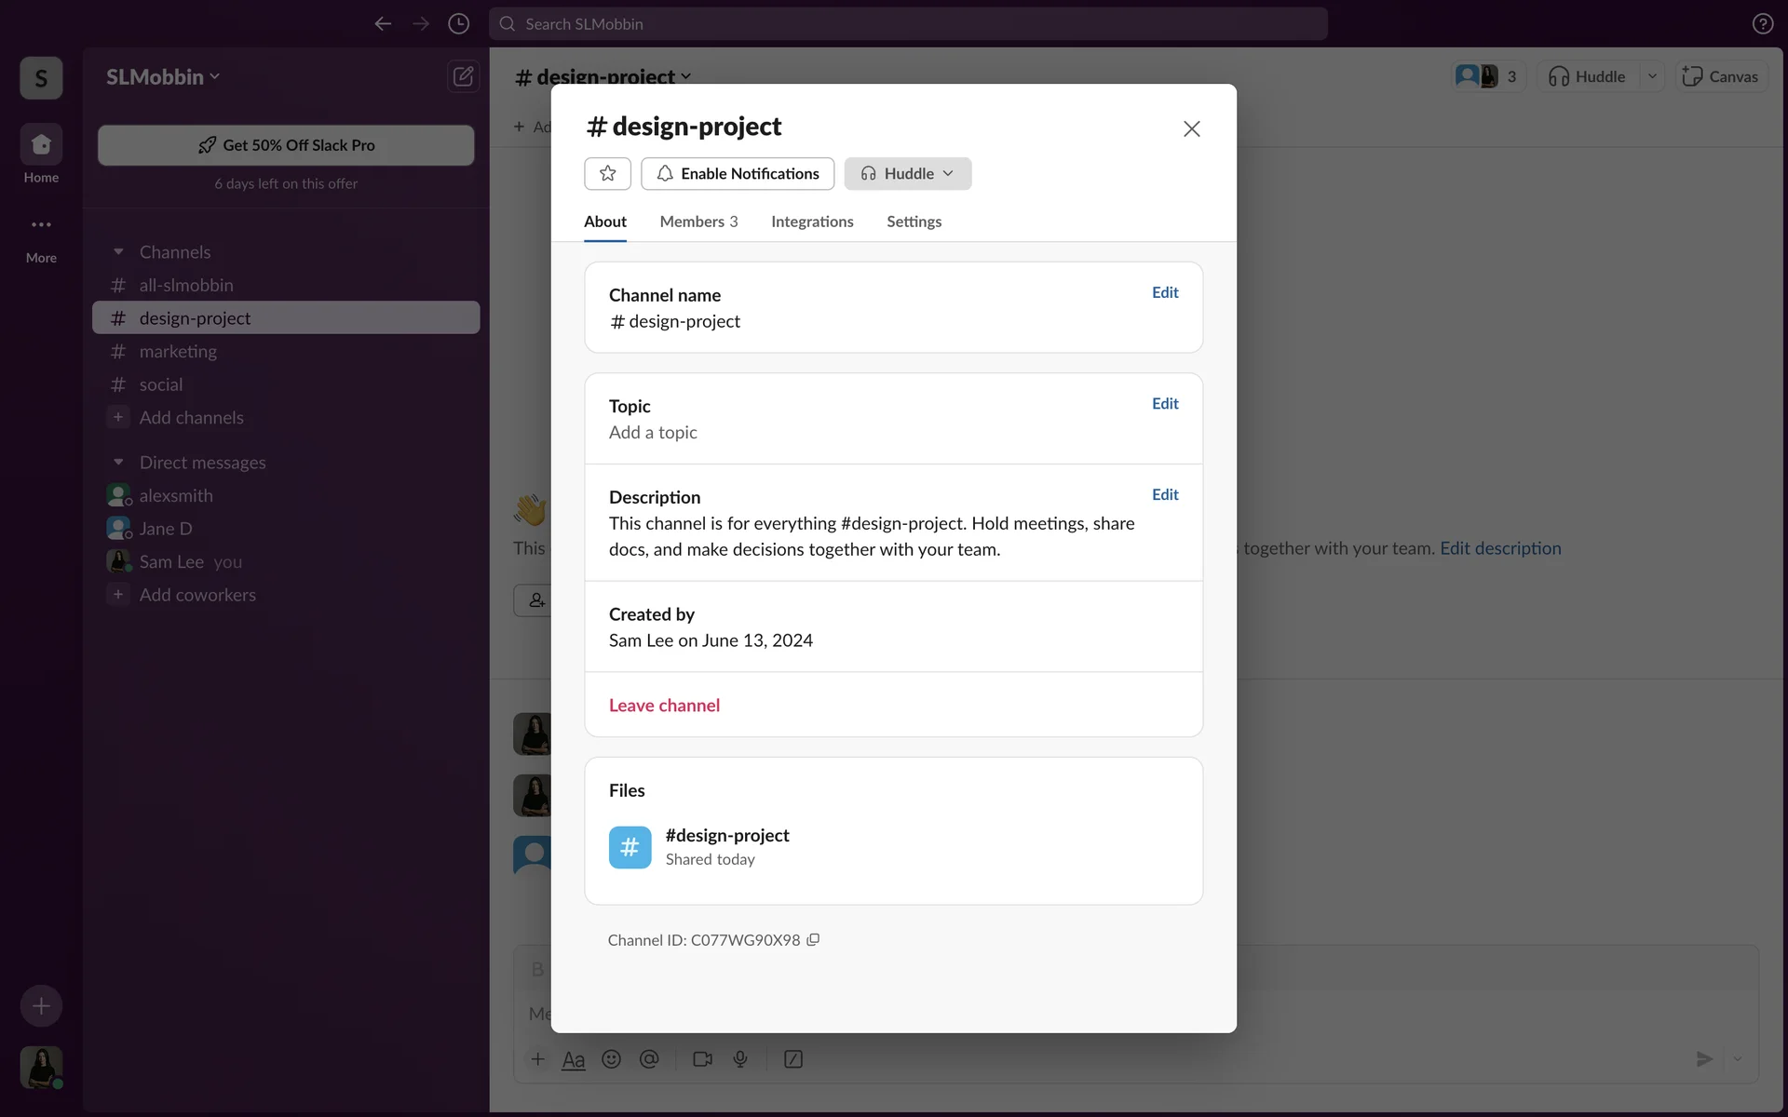
Task: Click the new message compose icon
Action: (x=463, y=76)
